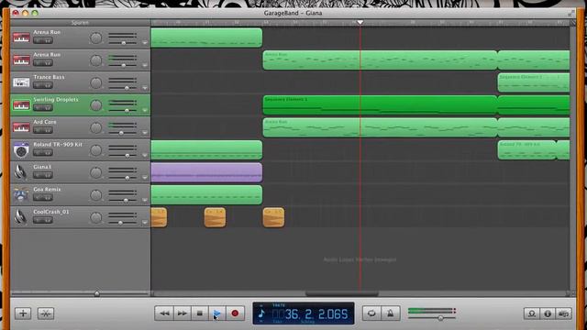Open the track editor with the scissors button
587x330 pixels.
pos(46,313)
